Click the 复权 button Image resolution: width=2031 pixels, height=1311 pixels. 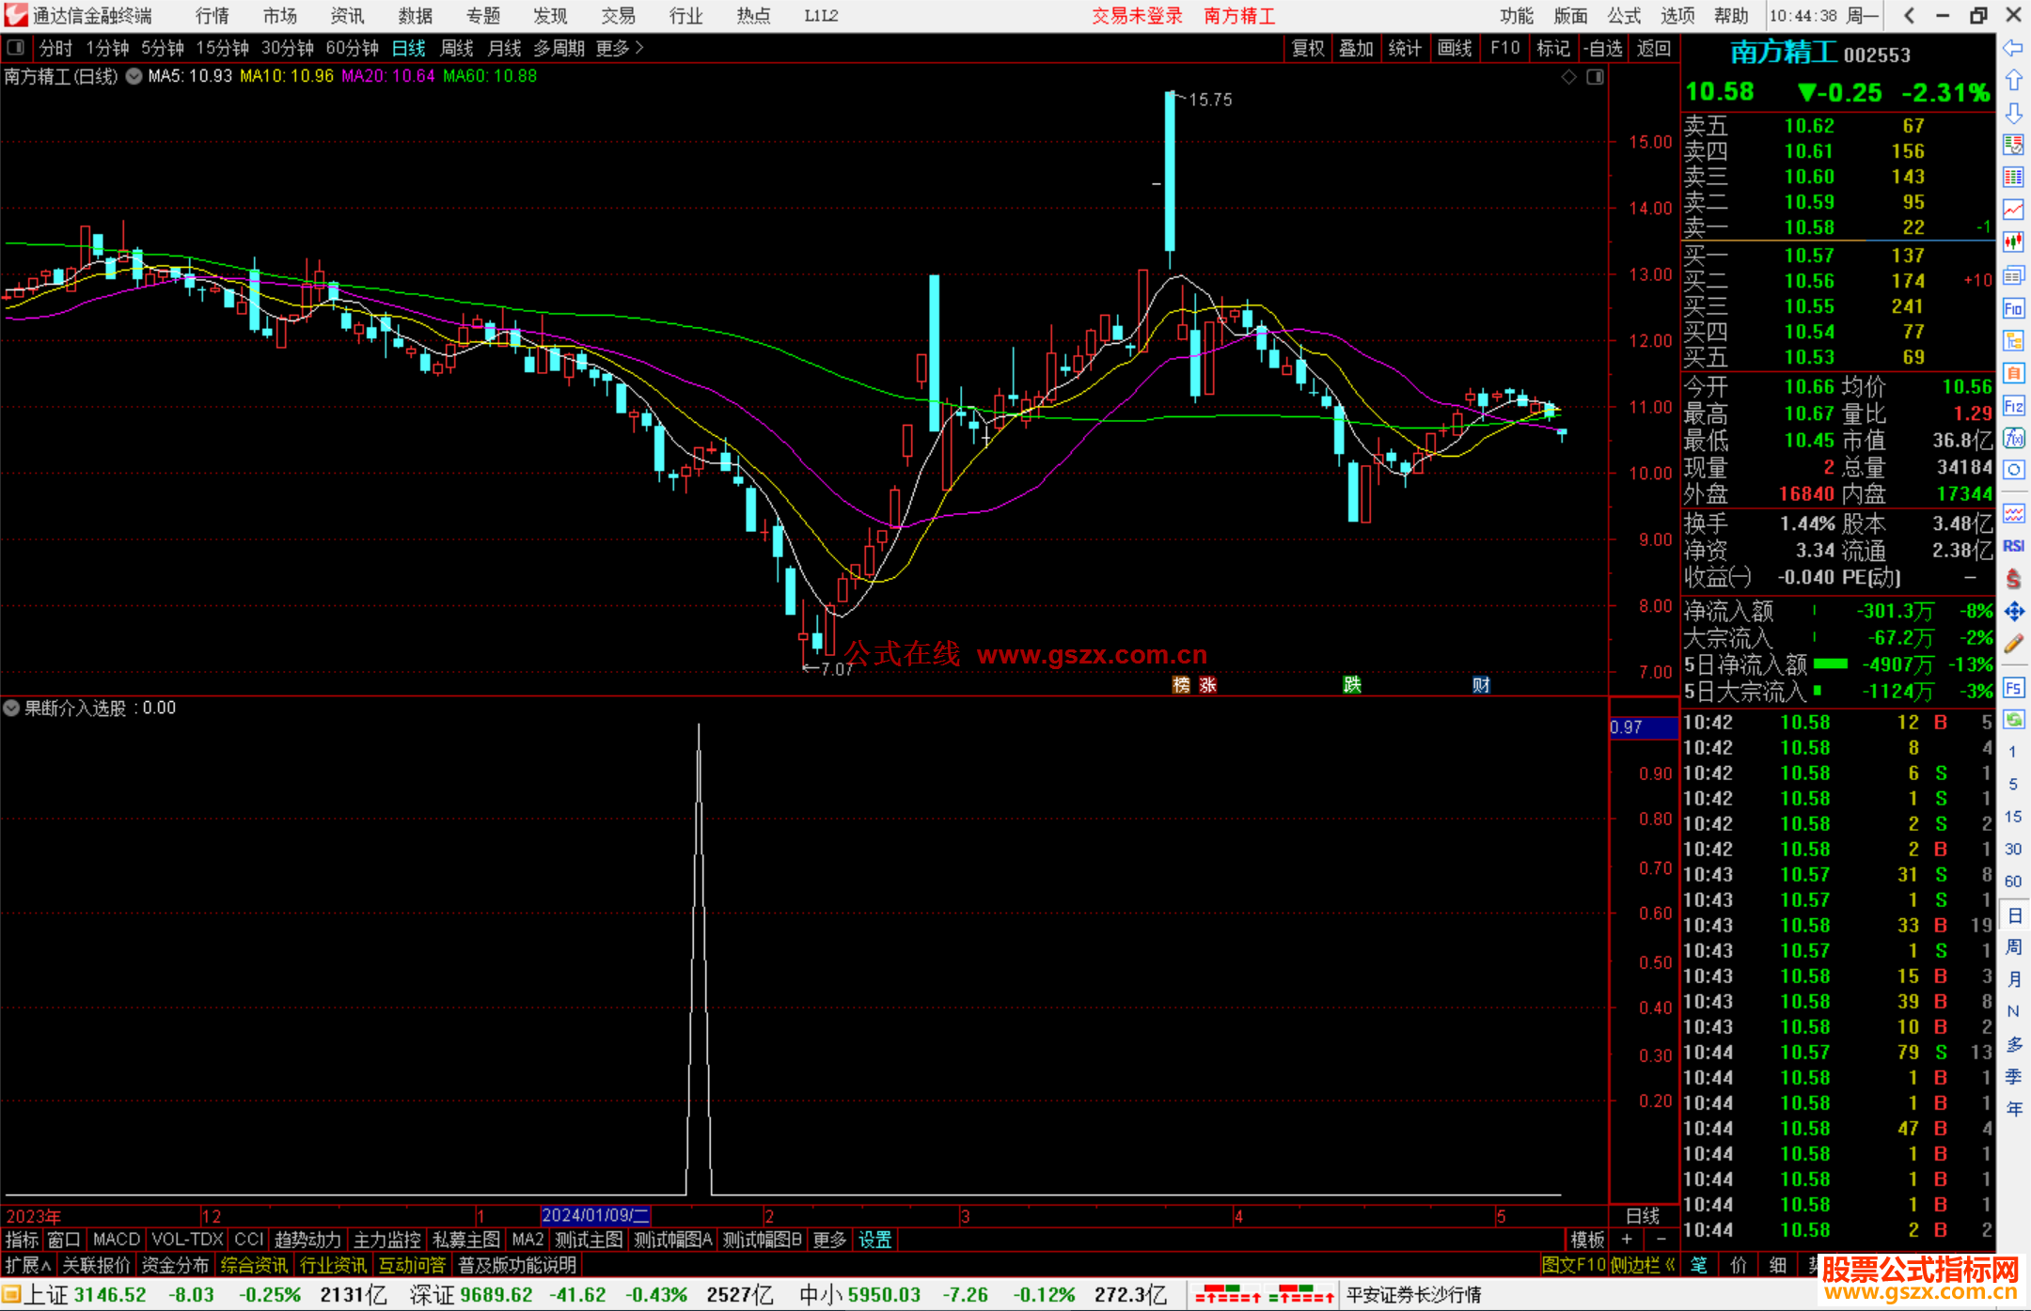(1308, 48)
